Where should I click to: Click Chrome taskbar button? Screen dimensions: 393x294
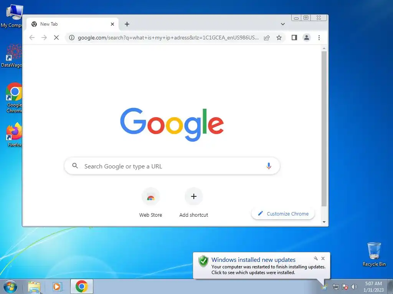[82, 286]
